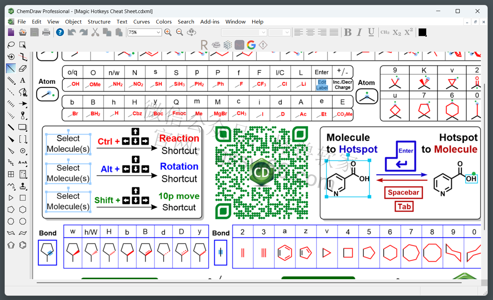Set right text alignment
The width and height of the screenshot is (493, 300).
point(322,32)
